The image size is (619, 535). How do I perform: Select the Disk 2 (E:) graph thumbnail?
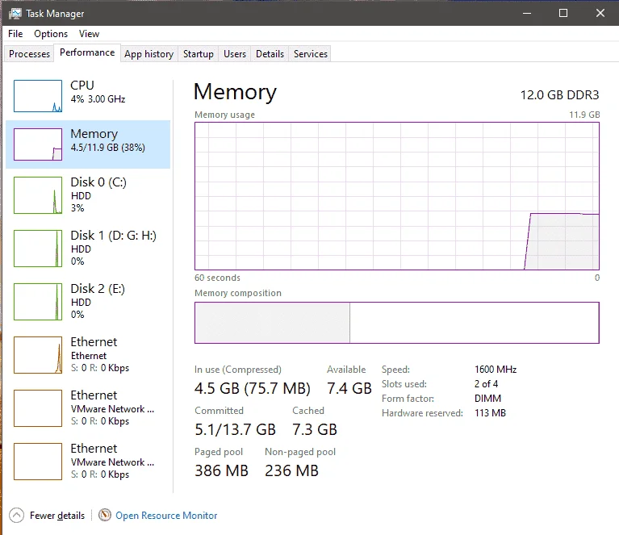coord(38,302)
